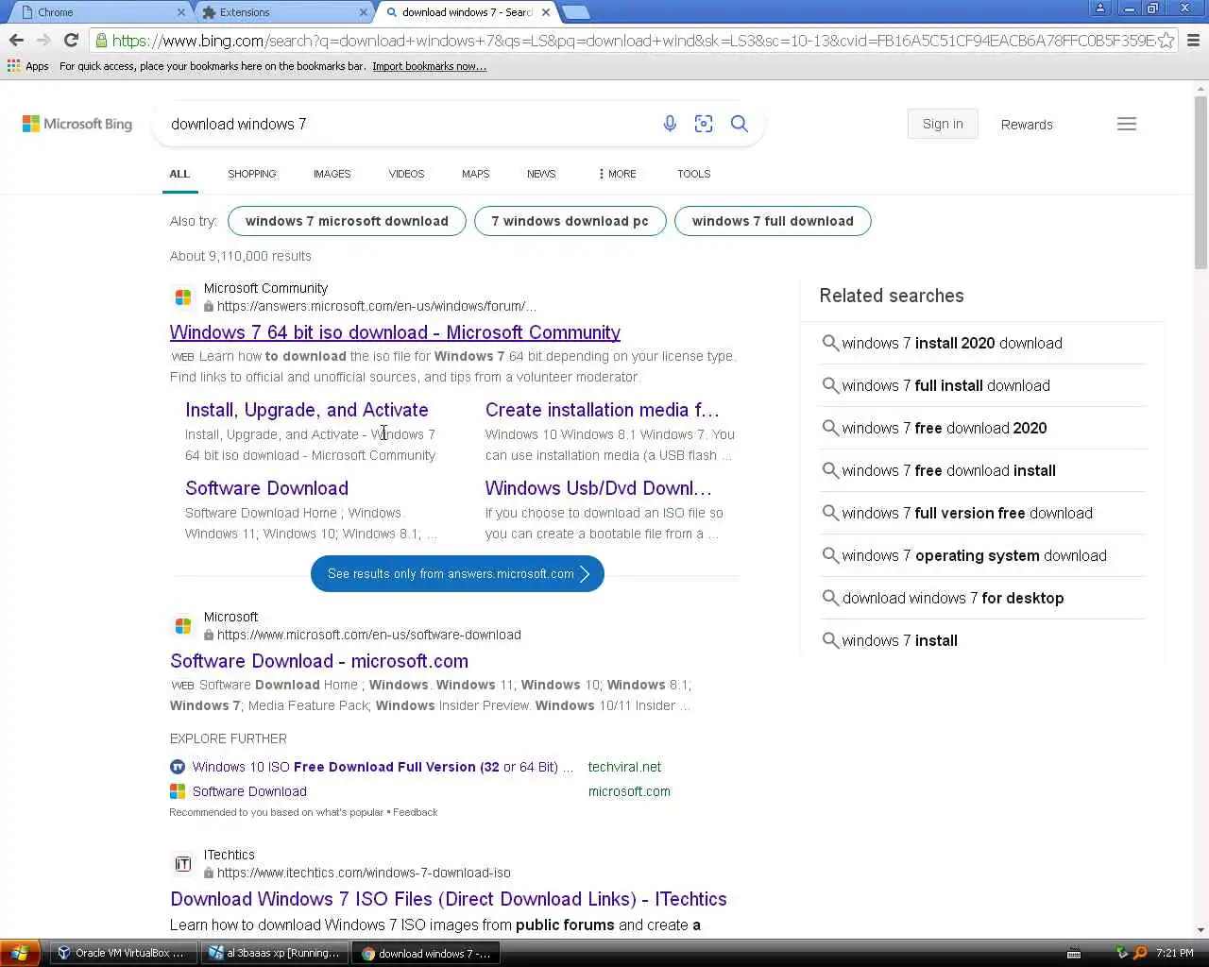Search related 'windows 7 operating system download'

[x=974, y=555]
